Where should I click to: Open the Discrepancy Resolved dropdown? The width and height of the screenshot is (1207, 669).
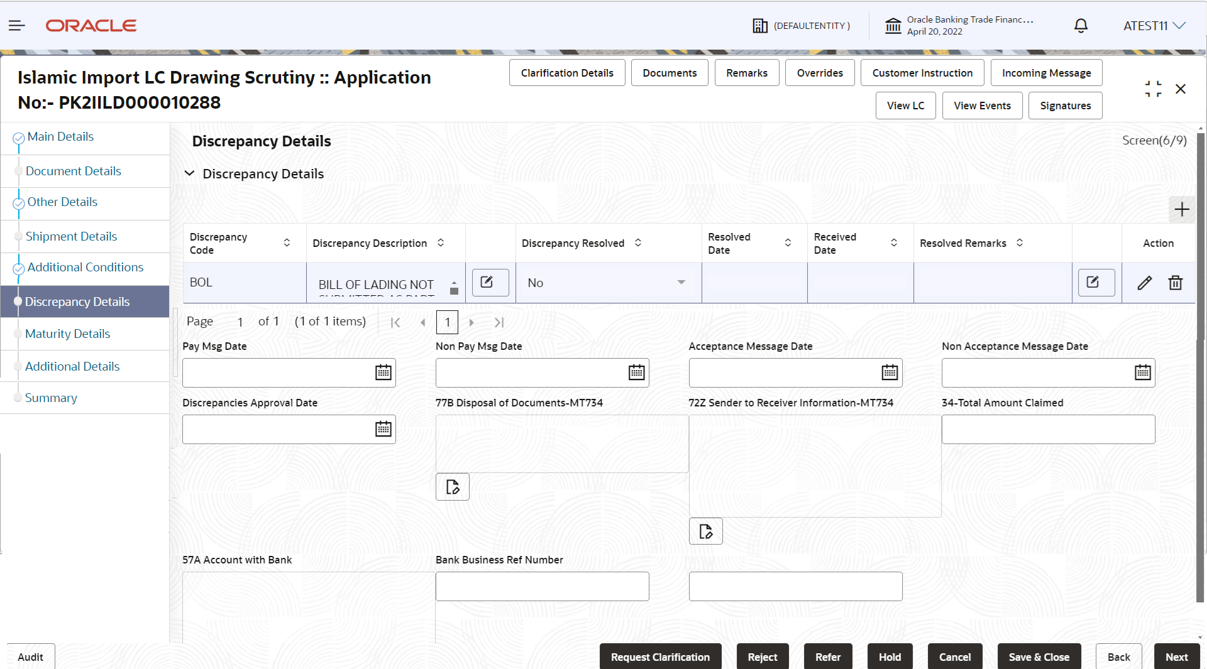coord(681,283)
